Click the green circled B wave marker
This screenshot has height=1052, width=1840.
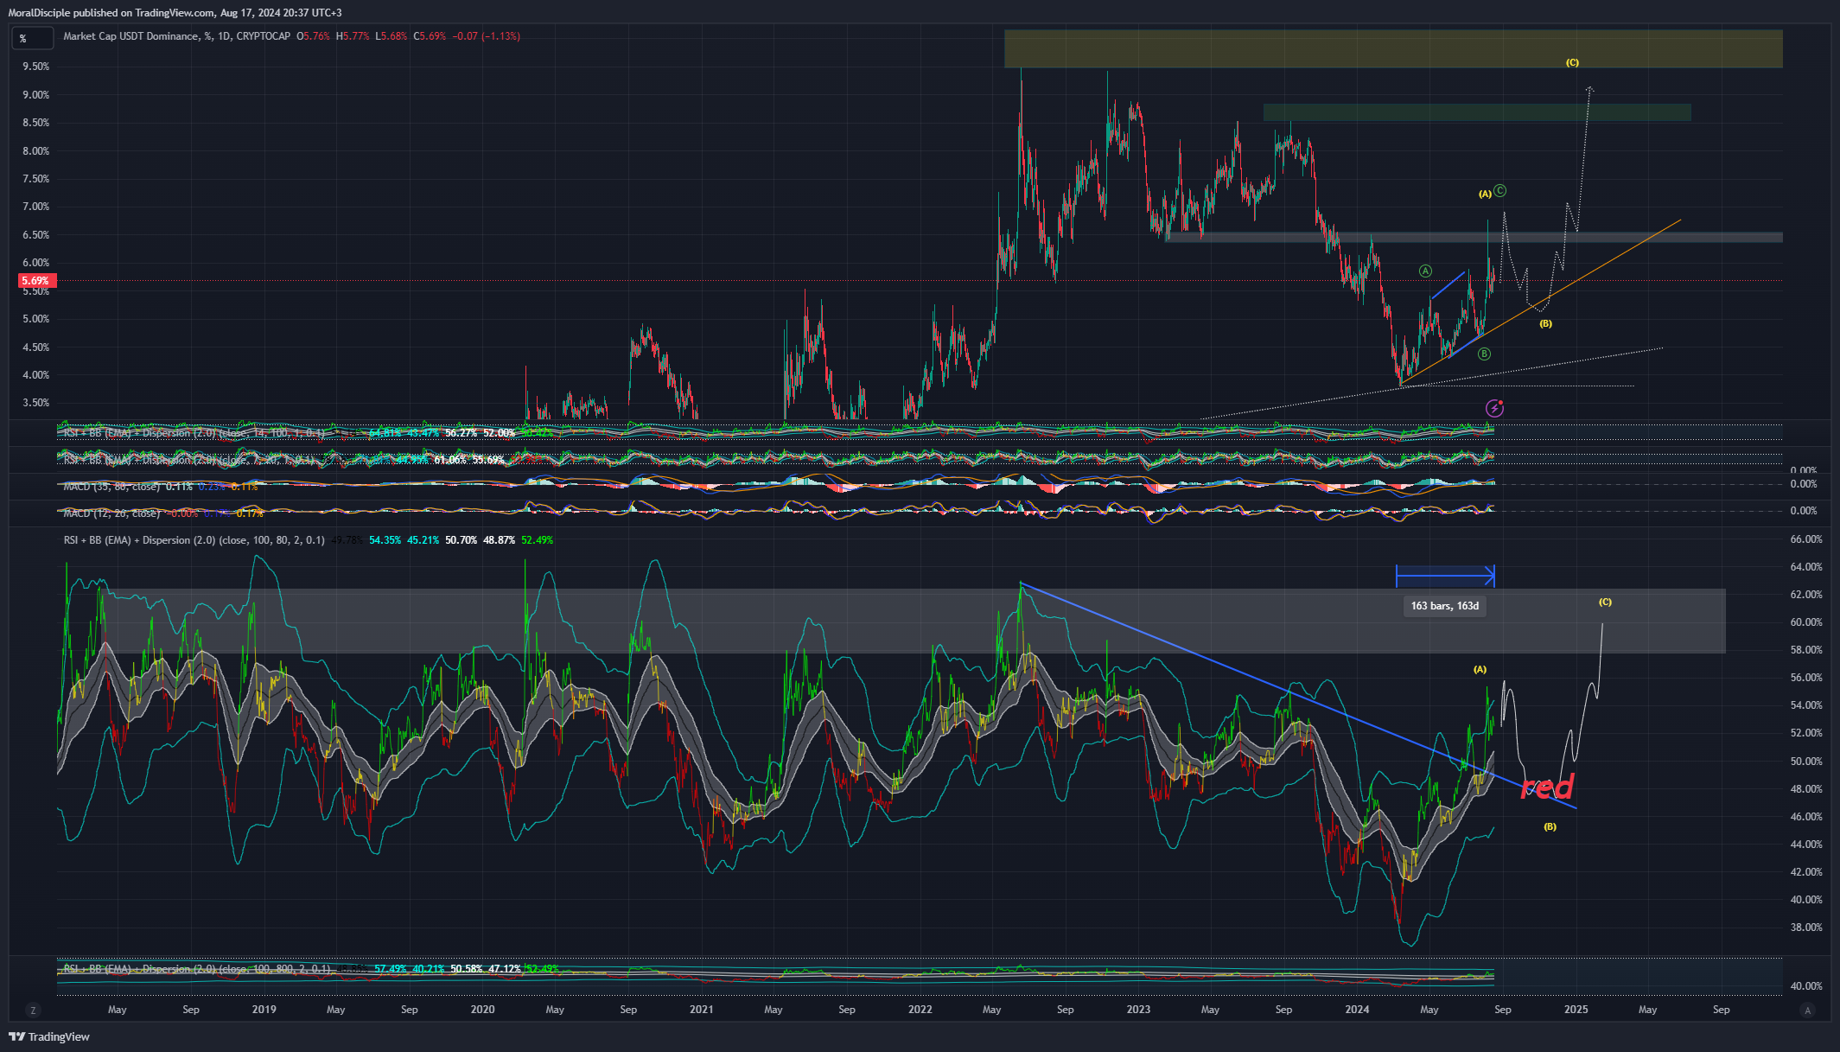pyautogui.click(x=1484, y=354)
